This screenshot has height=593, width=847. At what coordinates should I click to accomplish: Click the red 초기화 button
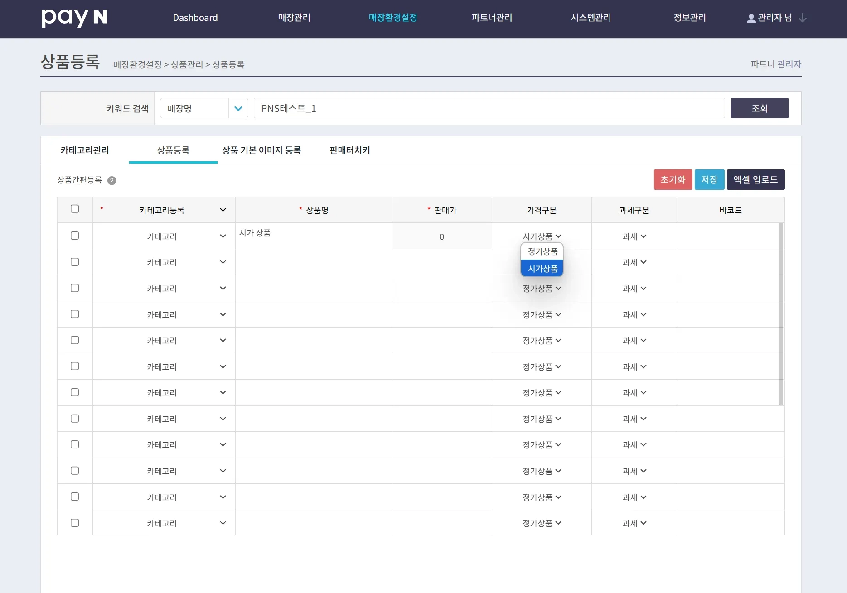[673, 180]
